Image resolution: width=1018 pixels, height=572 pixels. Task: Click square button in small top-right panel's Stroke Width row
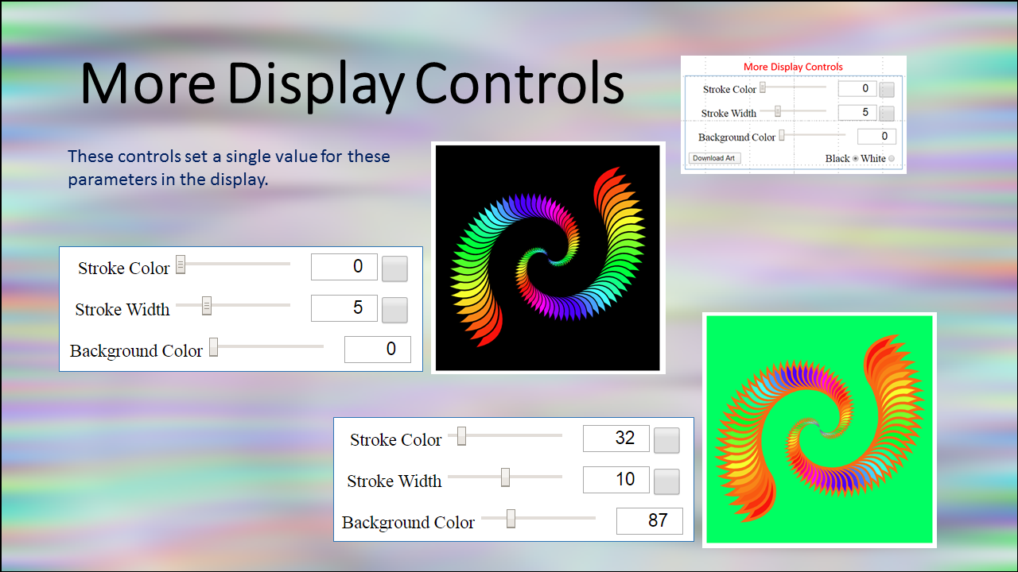click(x=886, y=114)
